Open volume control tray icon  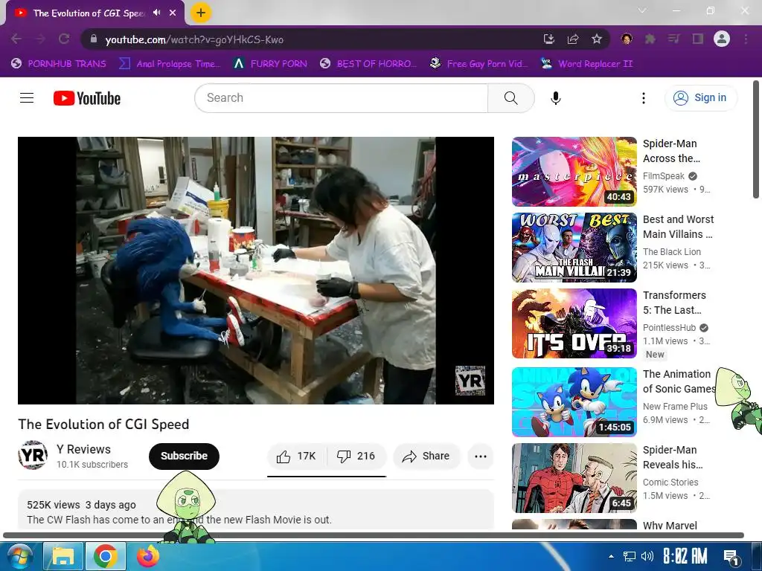(x=647, y=556)
